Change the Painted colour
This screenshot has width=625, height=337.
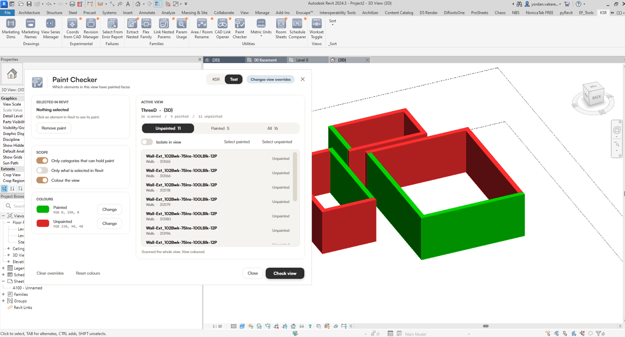point(109,209)
